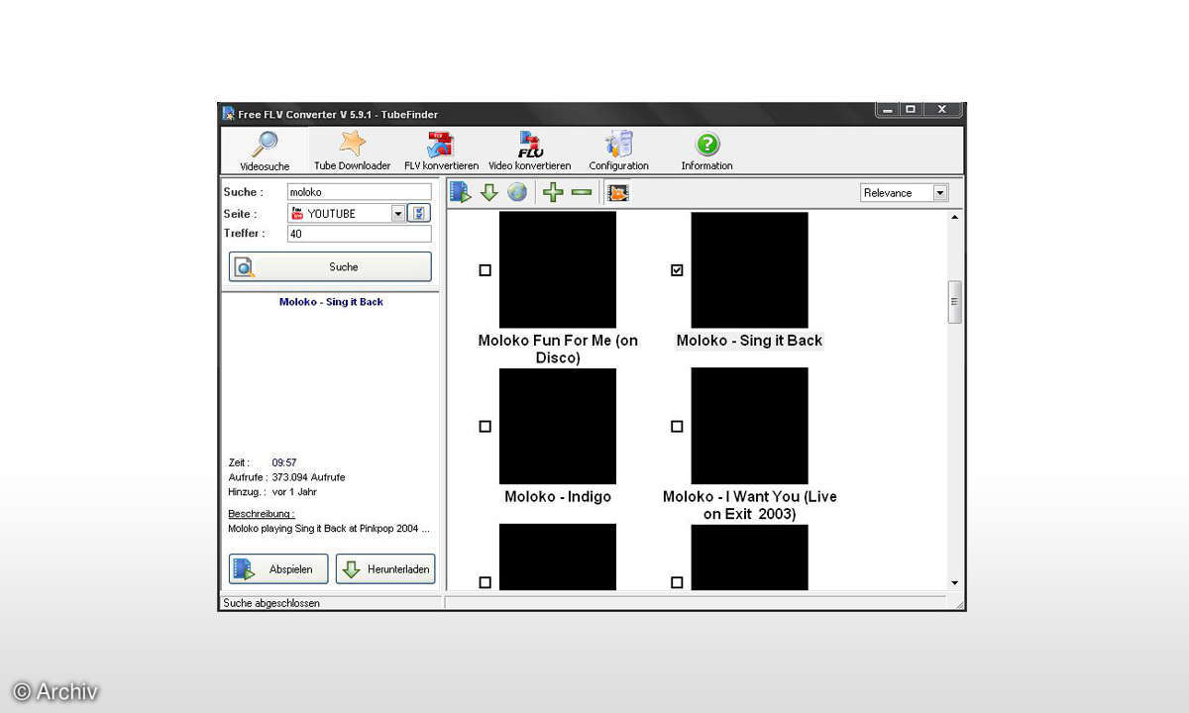Screen dimensions: 1189x713
Task: Click the filmstrip thumbnail toolbar icon
Action: 618,193
